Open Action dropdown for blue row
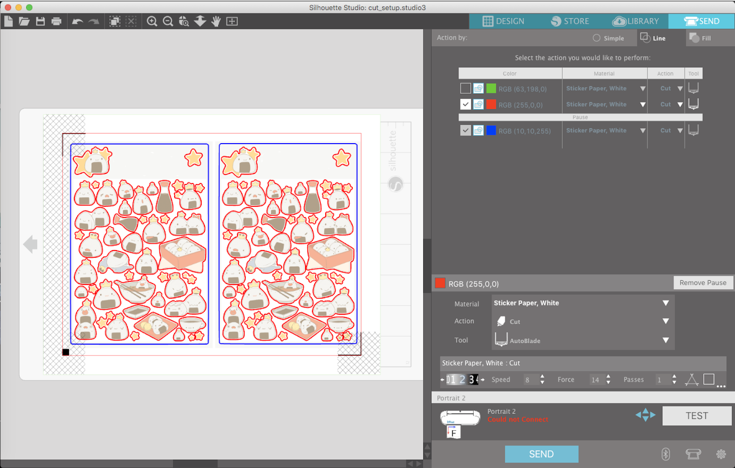Image resolution: width=735 pixels, height=468 pixels. pyautogui.click(x=680, y=131)
